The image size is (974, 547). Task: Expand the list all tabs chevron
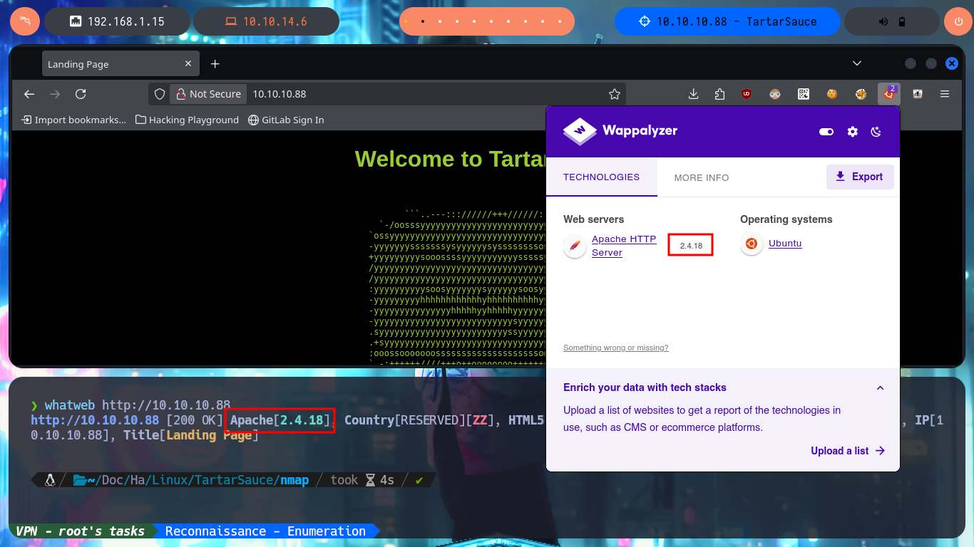point(857,64)
